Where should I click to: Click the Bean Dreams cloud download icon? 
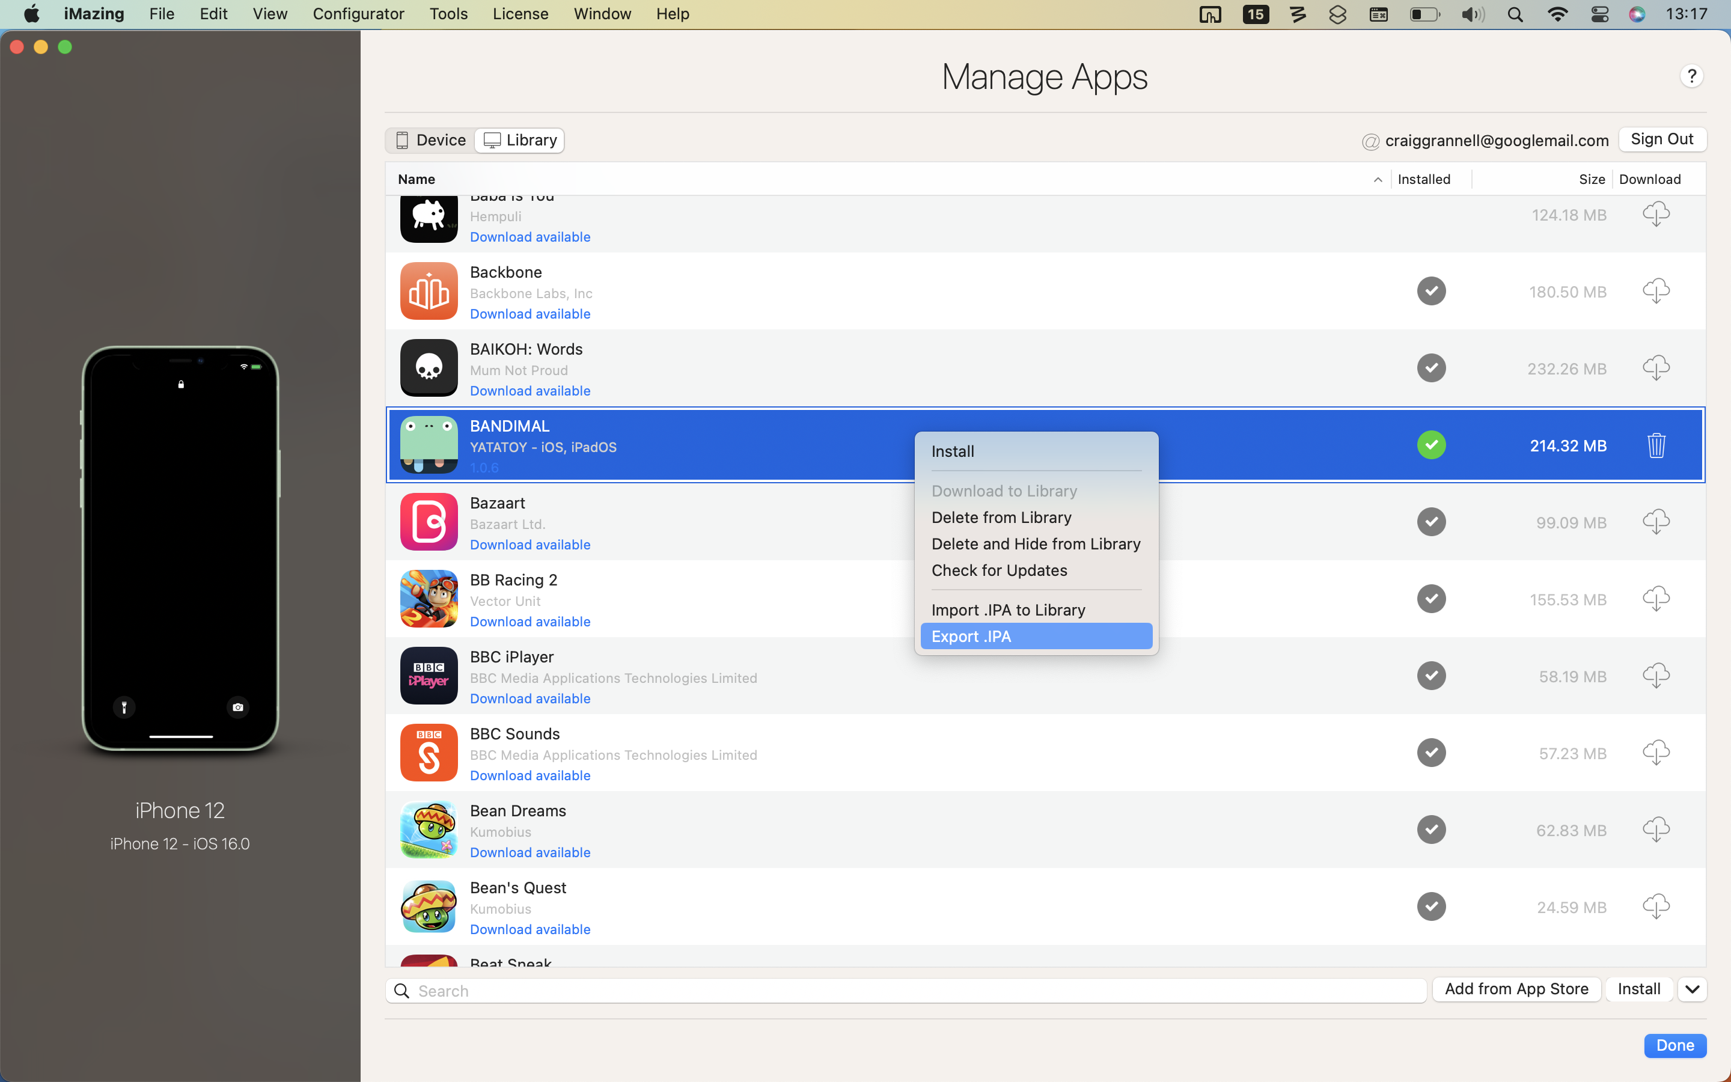click(1656, 830)
